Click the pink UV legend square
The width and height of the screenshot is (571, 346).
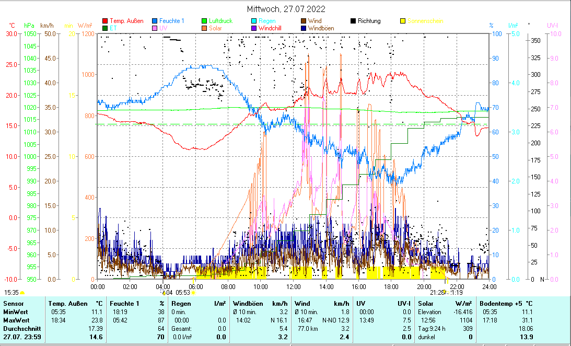[155, 28]
